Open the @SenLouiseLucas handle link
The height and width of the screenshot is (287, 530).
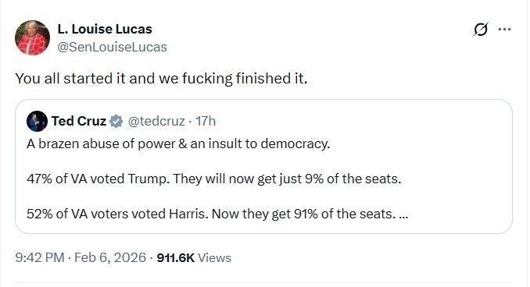112,47
